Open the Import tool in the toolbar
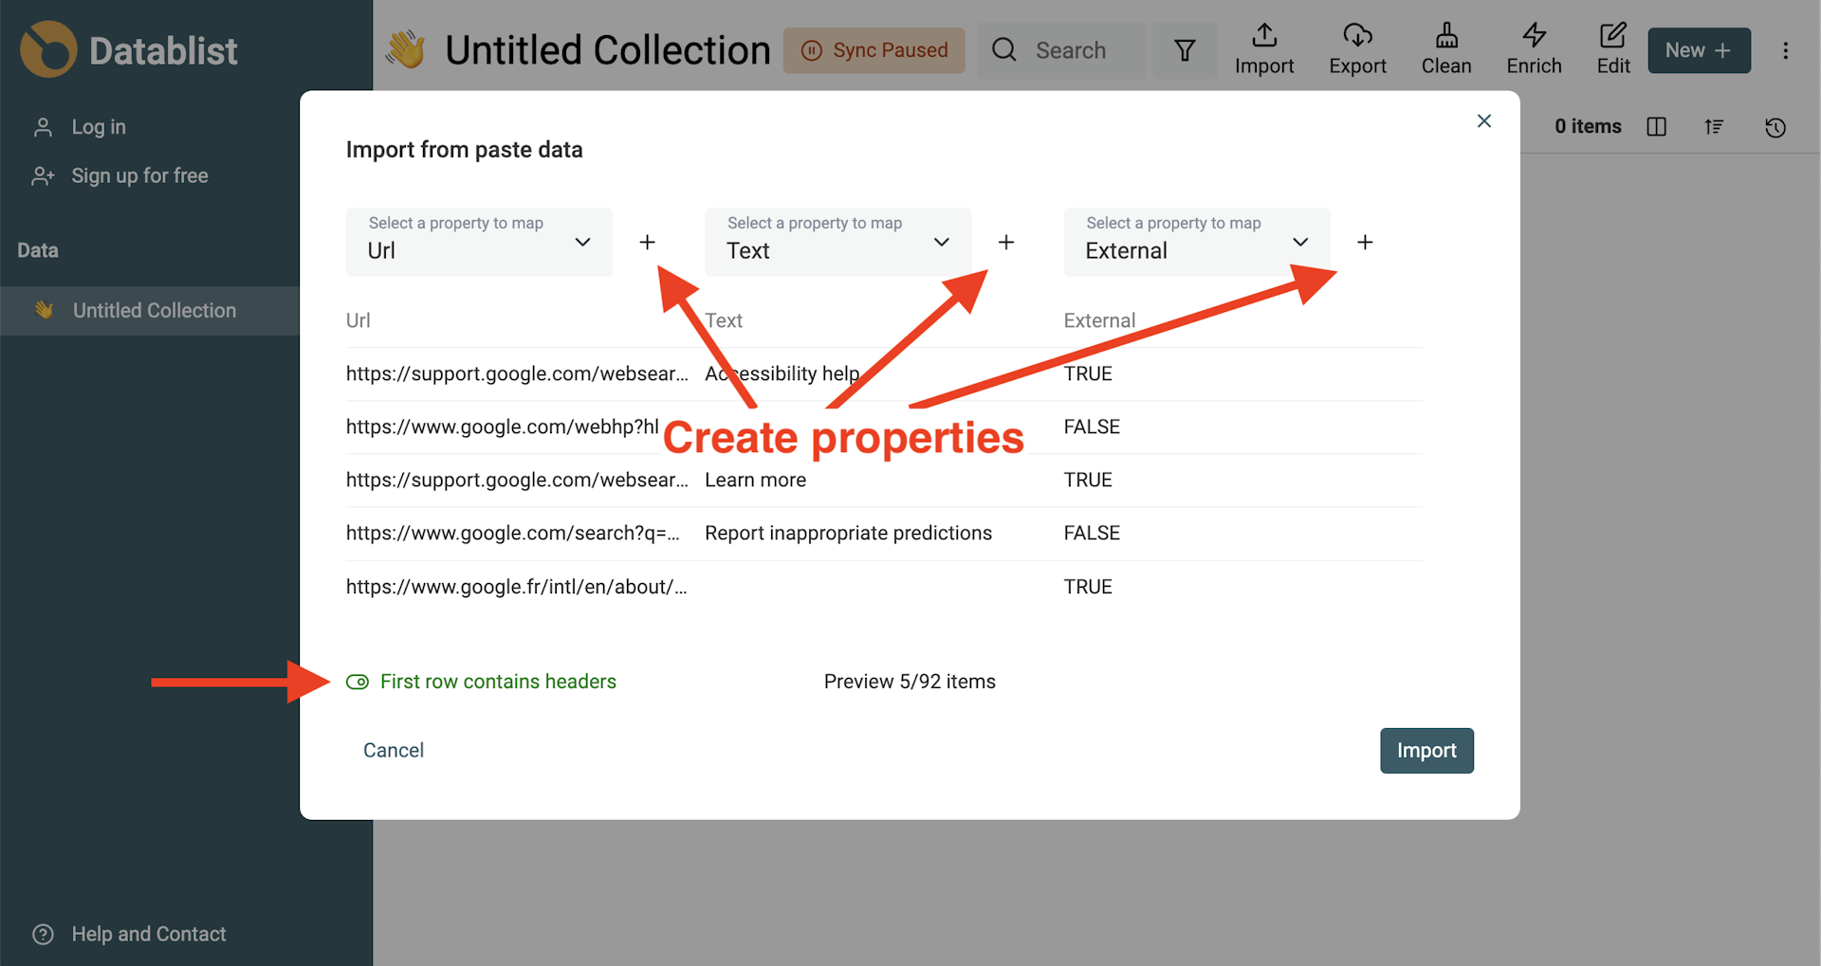Screen dimensions: 1821x966 (1264, 49)
